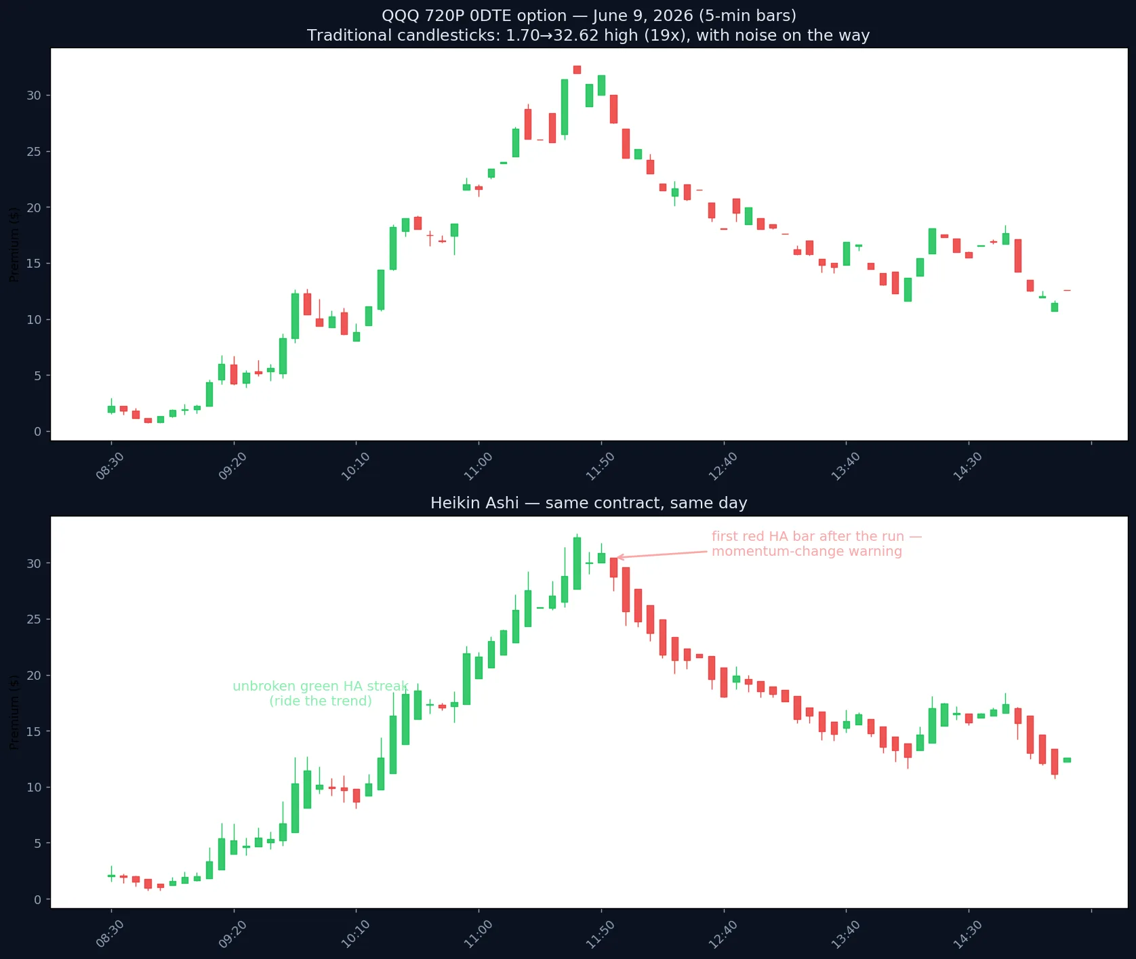
Task: Click y-axis value 30 on the traditional candlestick chart
Action: click(x=34, y=96)
